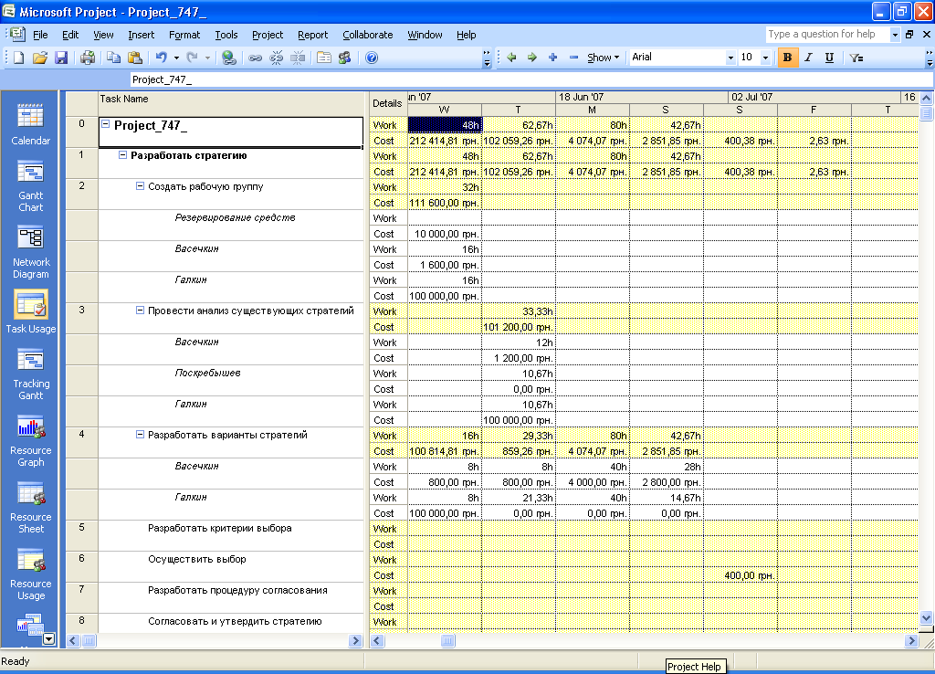Click the Paste clipboard icon
Image resolution: width=935 pixels, height=674 pixels.
(135, 58)
